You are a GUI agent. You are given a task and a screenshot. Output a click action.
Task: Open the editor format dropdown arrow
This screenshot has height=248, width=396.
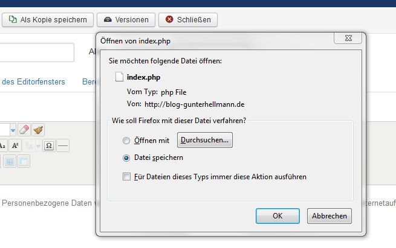click(13, 130)
